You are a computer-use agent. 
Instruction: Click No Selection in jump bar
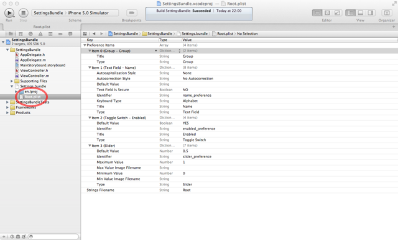pyautogui.click(x=248, y=33)
